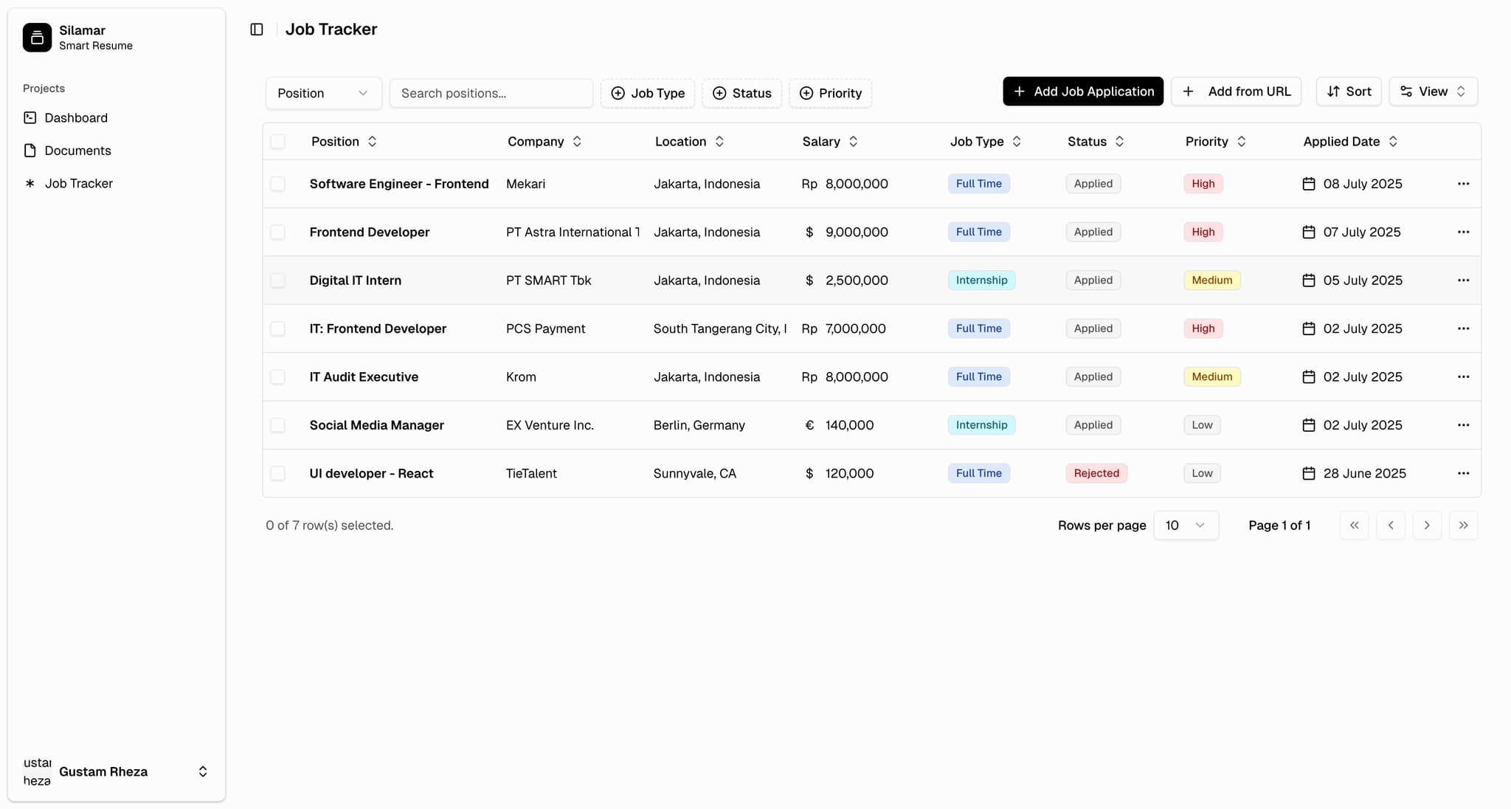Click the Rejected status badge
Viewport: 1511px width, 809px height.
(x=1096, y=473)
